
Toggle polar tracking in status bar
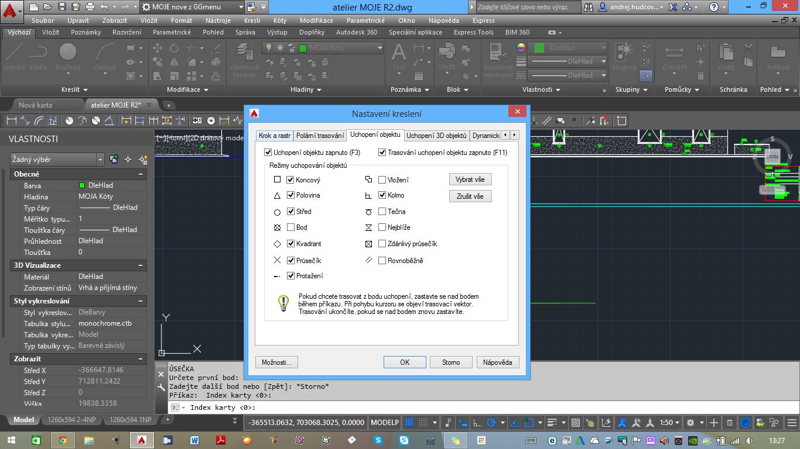[x=492, y=422]
